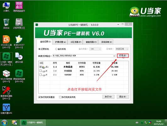Select the 备份系统 radio button
Image resolution: width=167 pixels, height=126 pixels.
click(x=56, y=49)
